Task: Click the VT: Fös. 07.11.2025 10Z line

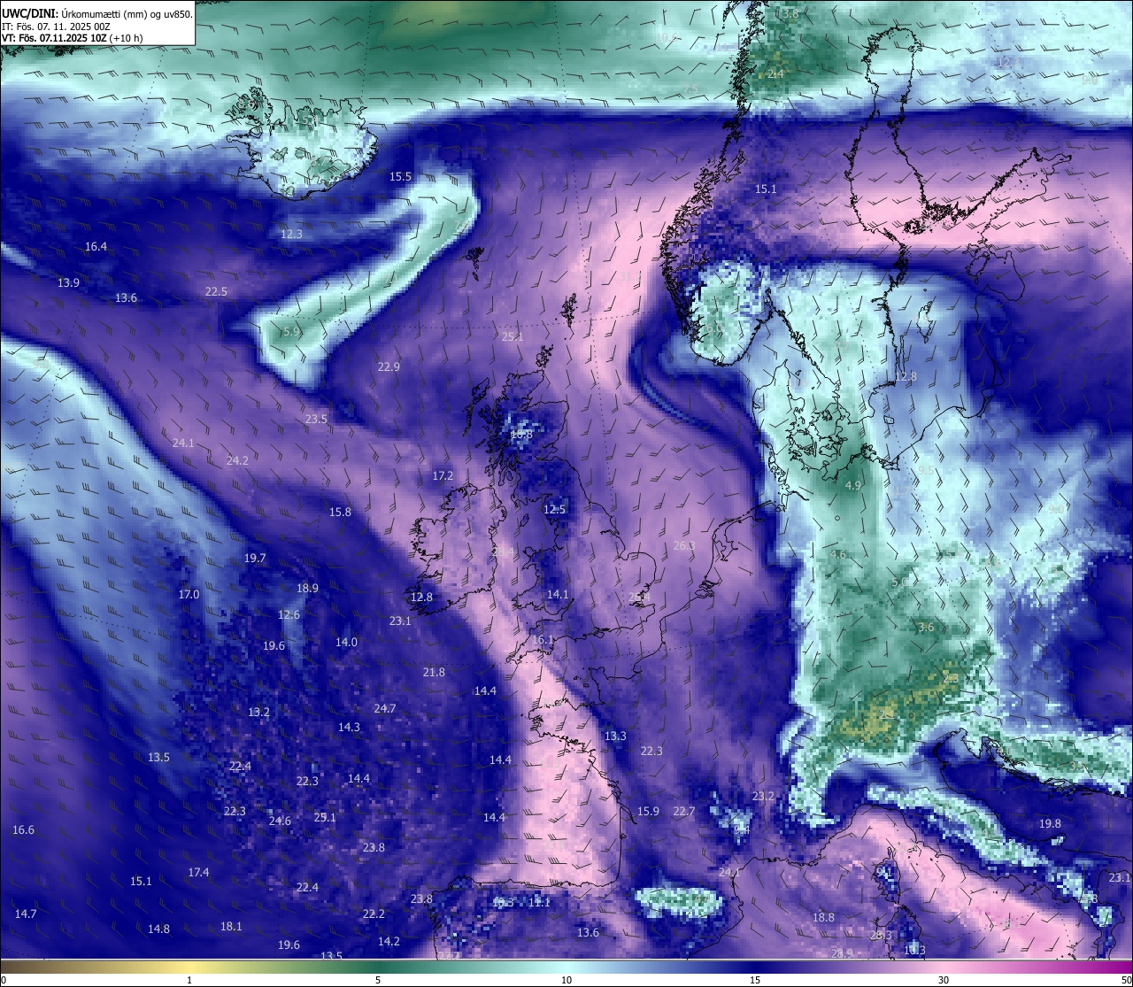Action: (x=73, y=38)
